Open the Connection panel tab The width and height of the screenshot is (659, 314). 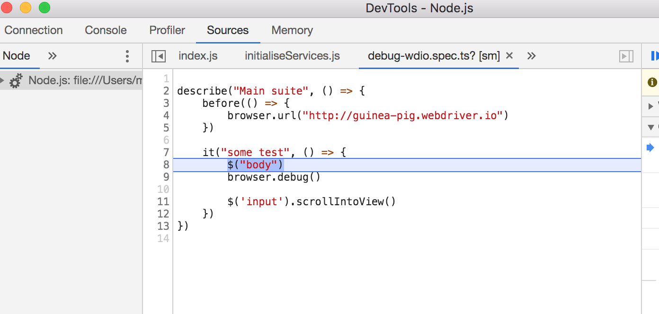click(x=34, y=30)
